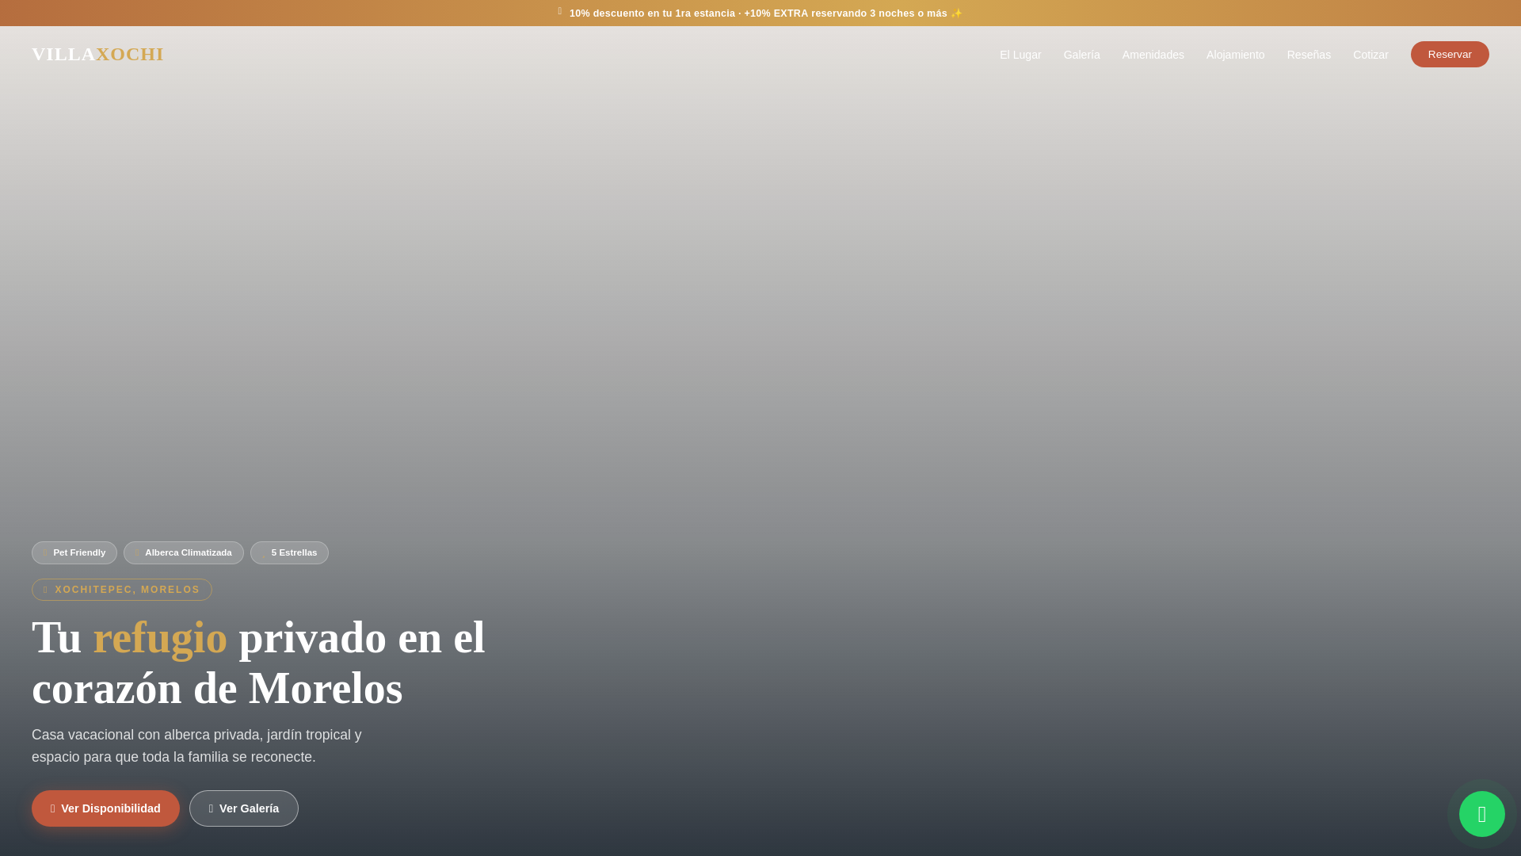Navigate to Amenidades
Viewport: 1521px width, 856px height.
coord(1153,55)
